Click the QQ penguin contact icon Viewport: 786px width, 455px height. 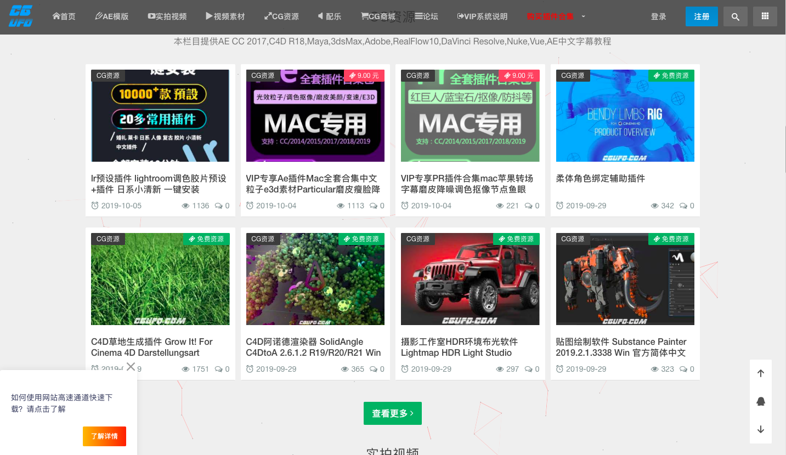[760, 401]
